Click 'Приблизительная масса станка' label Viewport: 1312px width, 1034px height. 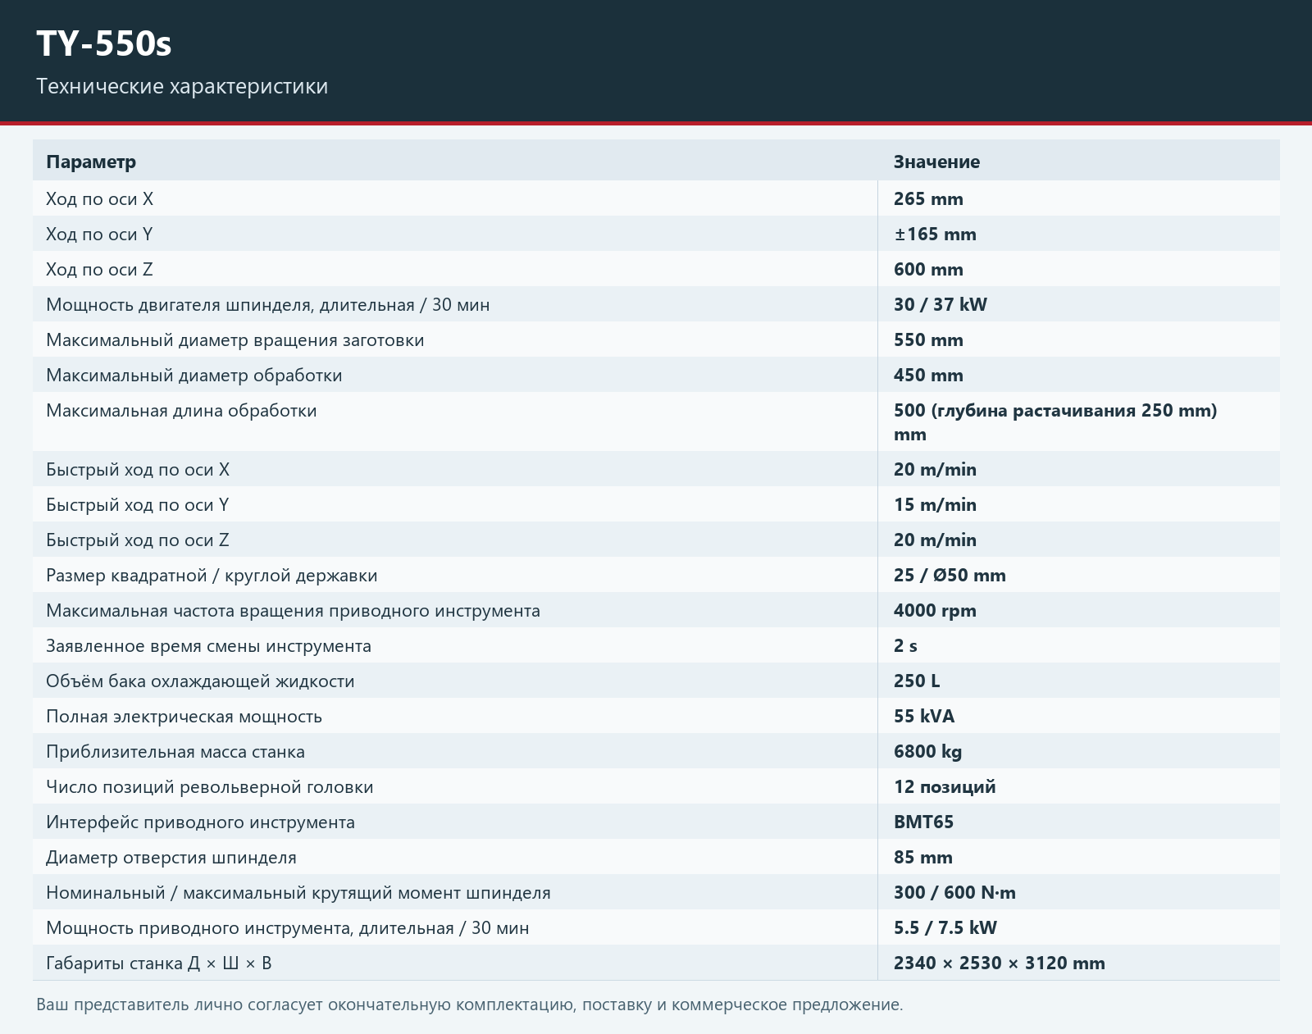[175, 751]
